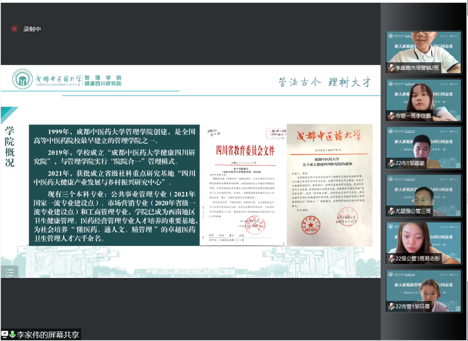Click the 录制中 recording status label
The image size is (468, 341).
[32, 29]
